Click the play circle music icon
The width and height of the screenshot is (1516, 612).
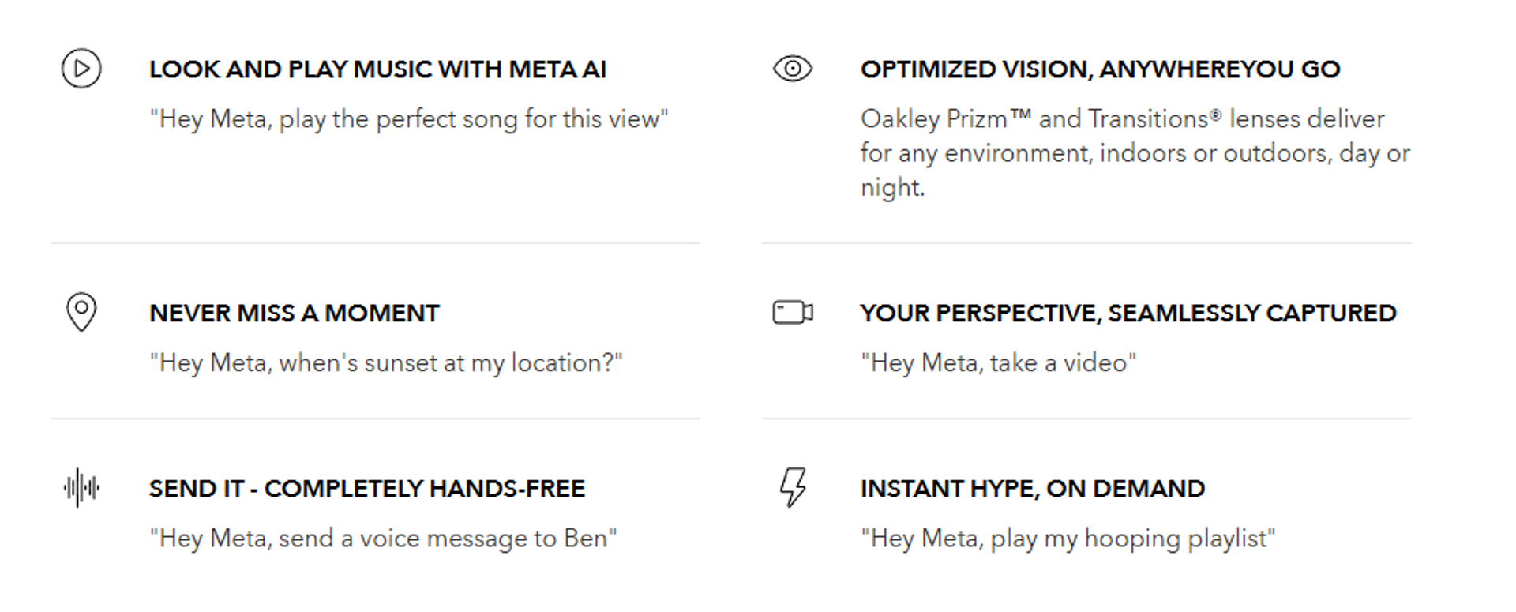(x=81, y=69)
